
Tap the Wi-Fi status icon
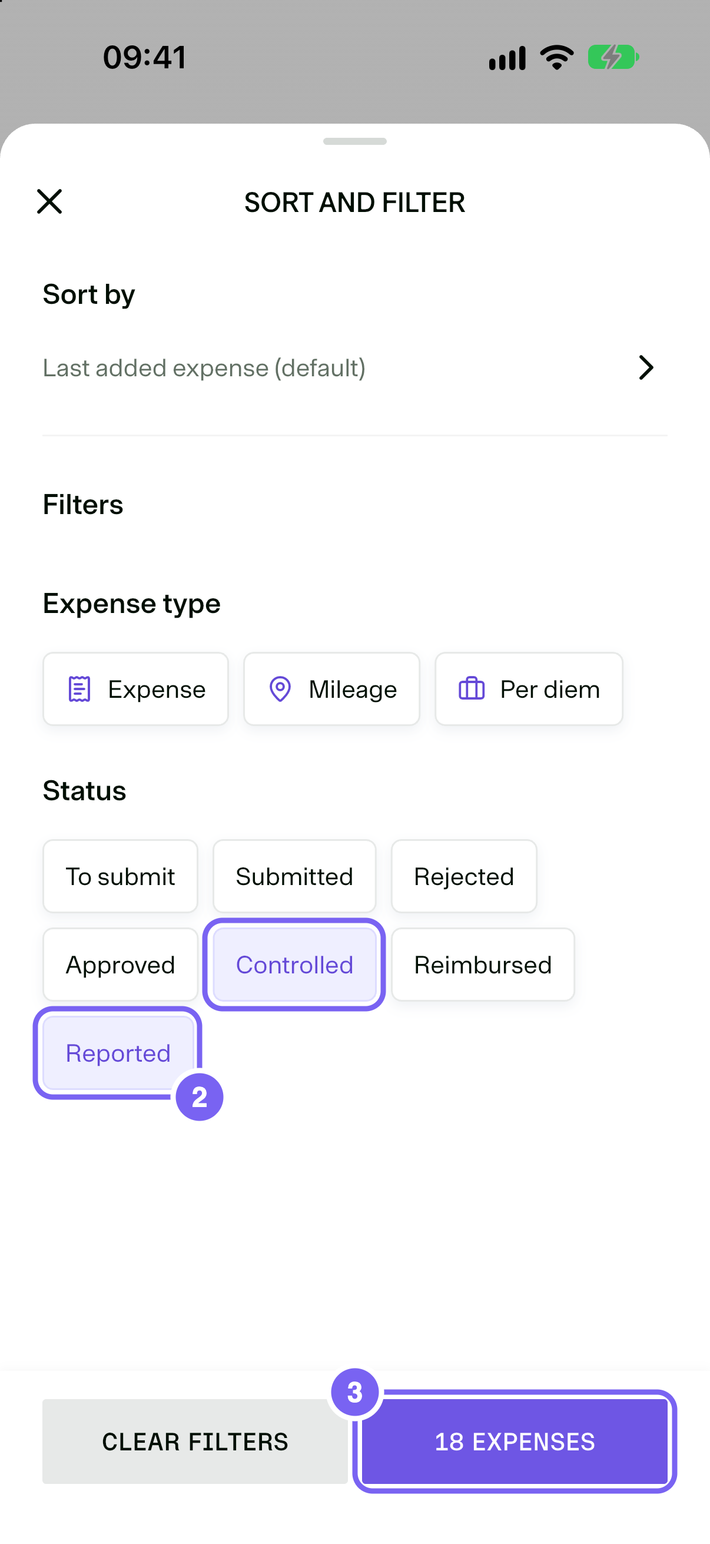556,58
